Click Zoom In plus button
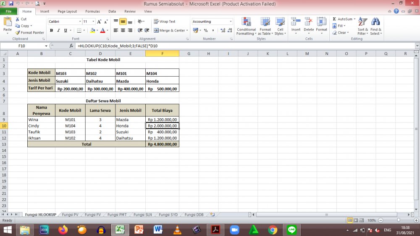The height and width of the screenshot is (236, 420). click(x=416, y=220)
